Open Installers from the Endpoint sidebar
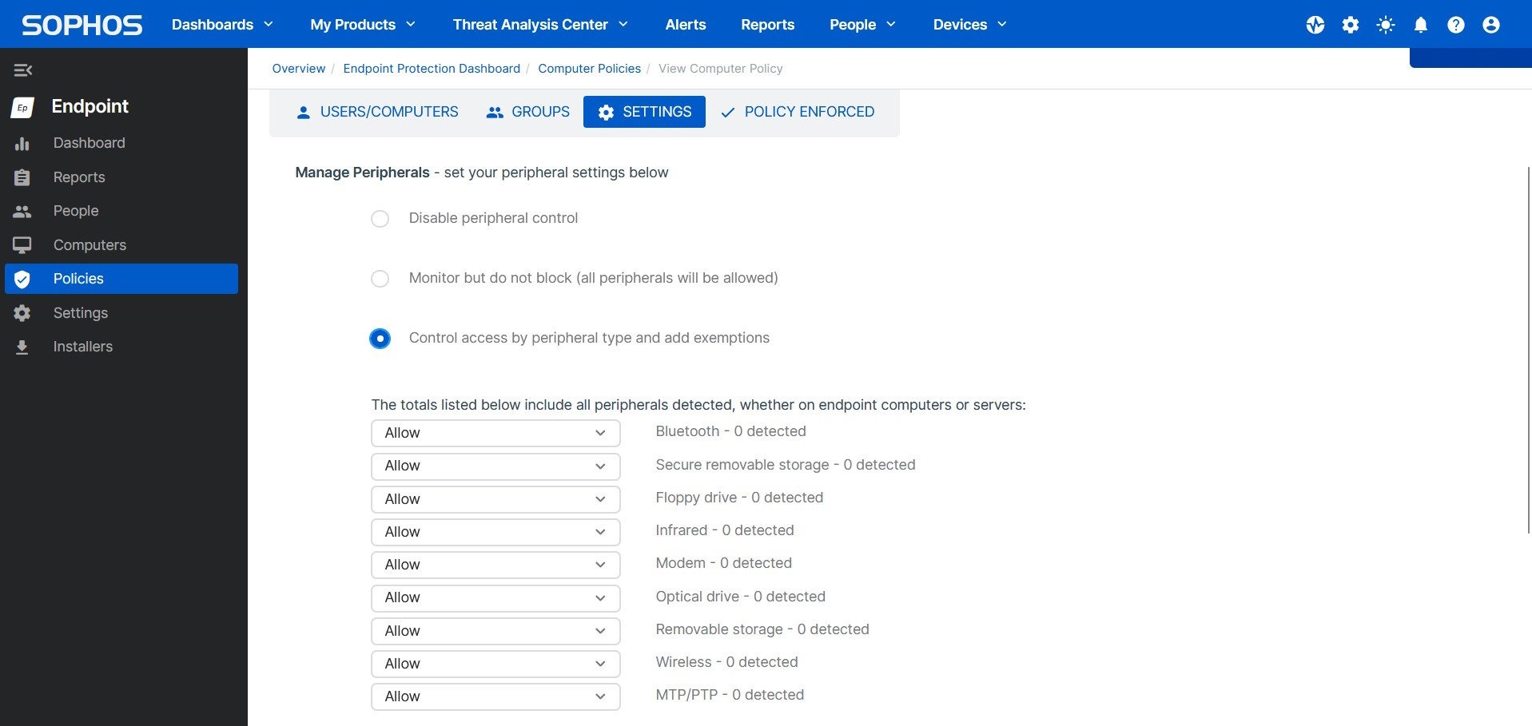This screenshot has width=1532, height=726. pyautogui.click(x=83, y=346)
